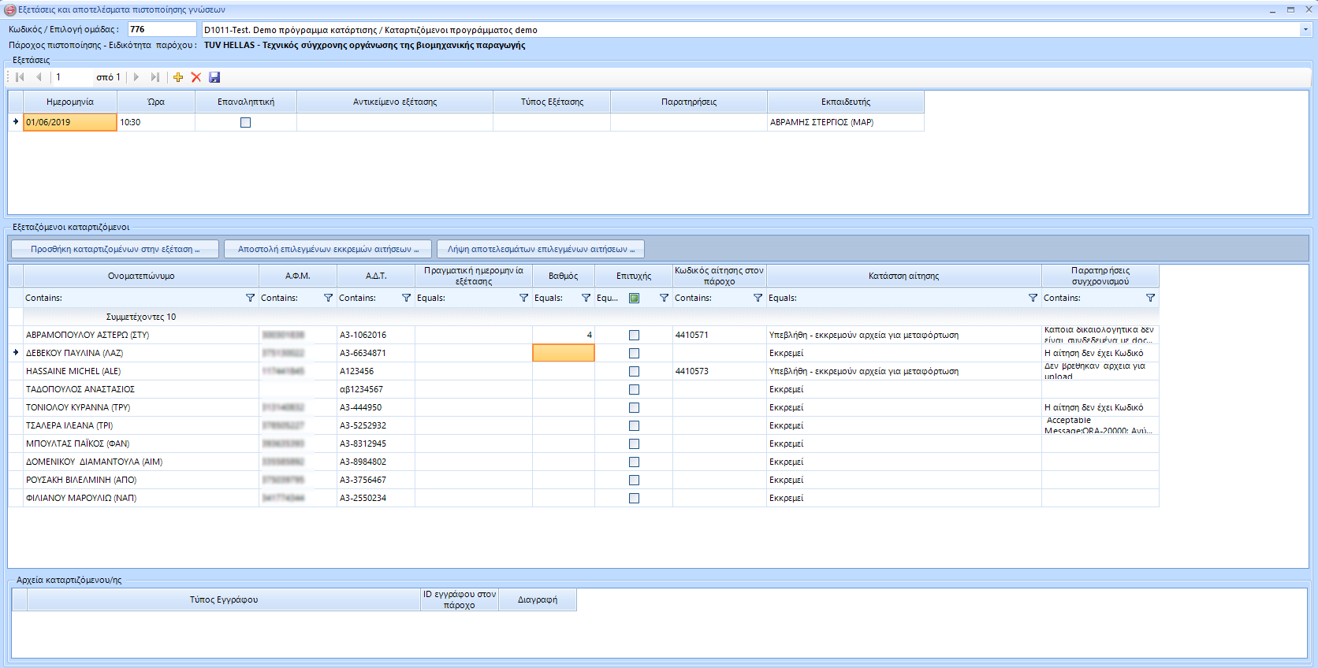
Task: Click previous record arrow in exam navigator
Action: click(x=39, y=77)
